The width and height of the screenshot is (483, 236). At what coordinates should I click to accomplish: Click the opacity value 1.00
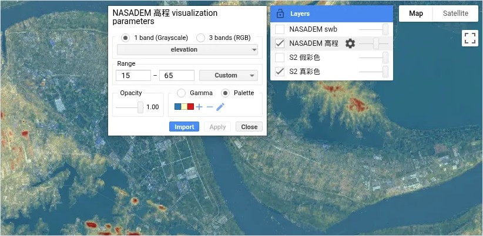click(x=152, y=107)
